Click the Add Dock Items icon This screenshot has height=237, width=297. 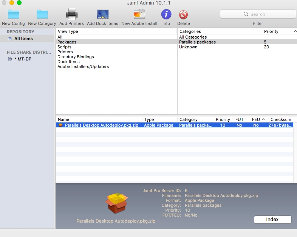click(102, 14)
